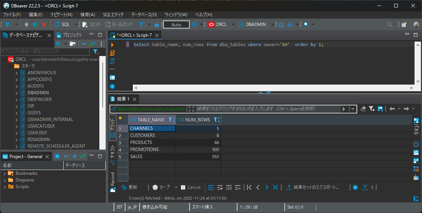The width and height of the screenshot is (422, 213).
Task: Click the 結果セットのエクスポート export button
Action: [313, 187]
